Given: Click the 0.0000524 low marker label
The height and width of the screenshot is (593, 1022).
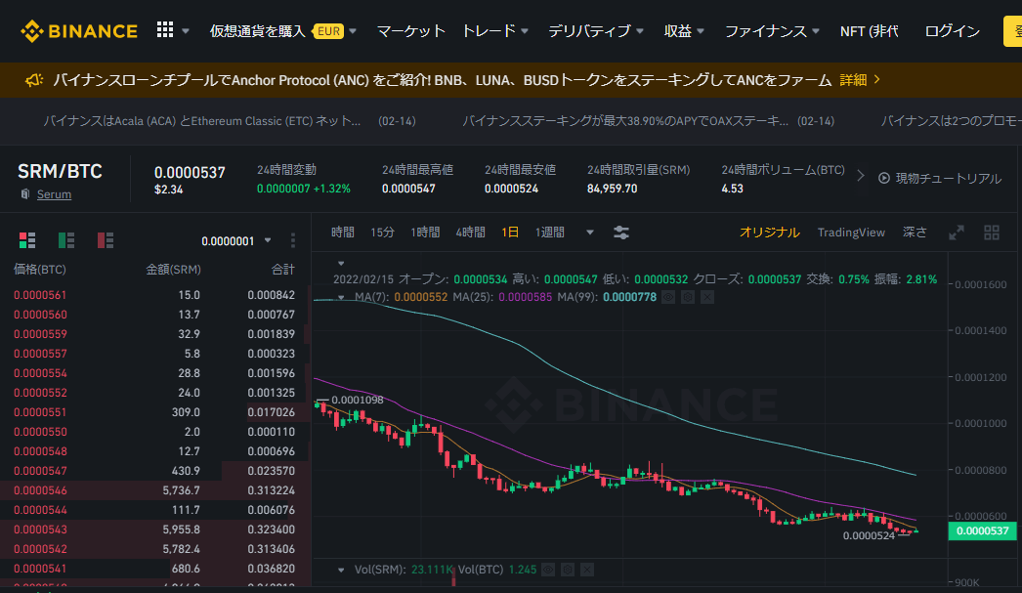Looking at the screenshot, I should [x=869, y=535].
